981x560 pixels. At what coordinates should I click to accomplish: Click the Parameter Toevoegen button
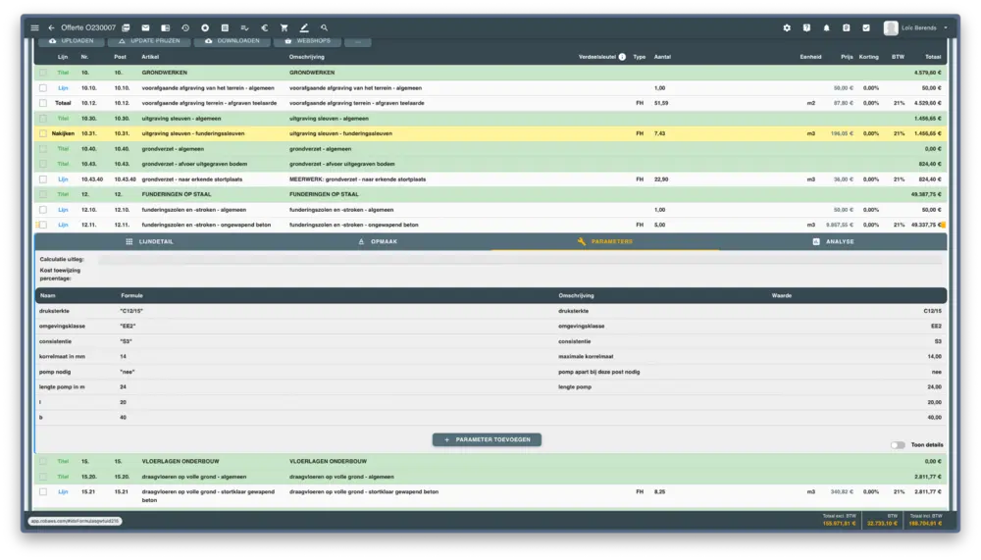[x=487, y=439]
